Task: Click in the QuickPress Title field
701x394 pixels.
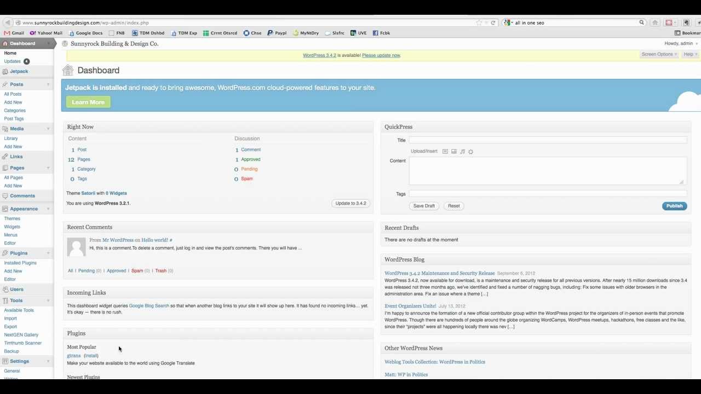Action: click(x=548, y=140)
